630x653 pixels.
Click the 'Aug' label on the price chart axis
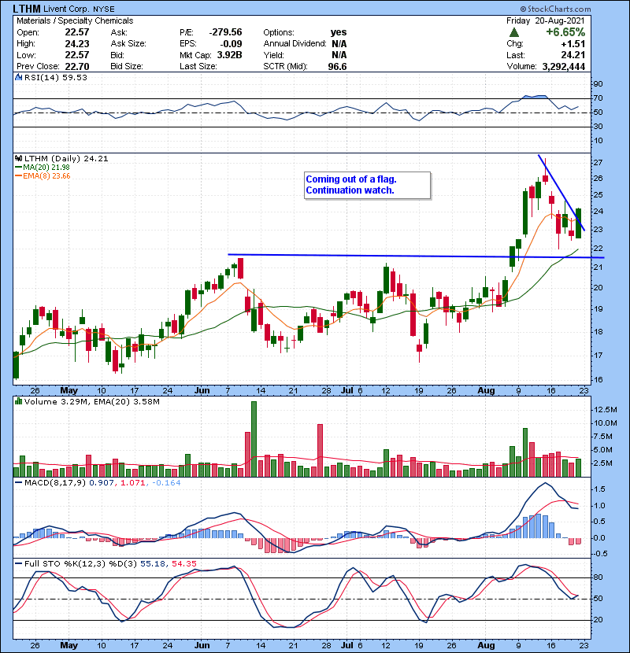tap(486, 390)
